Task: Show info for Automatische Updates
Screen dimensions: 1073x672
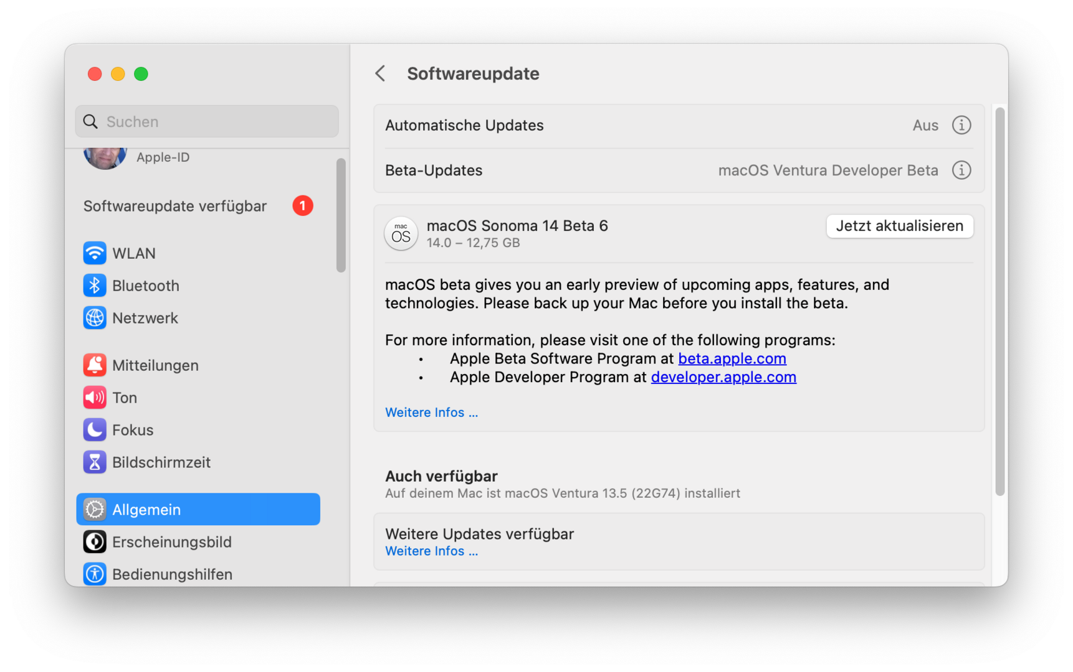Action: pyautogui.click(x=961, y=125)
